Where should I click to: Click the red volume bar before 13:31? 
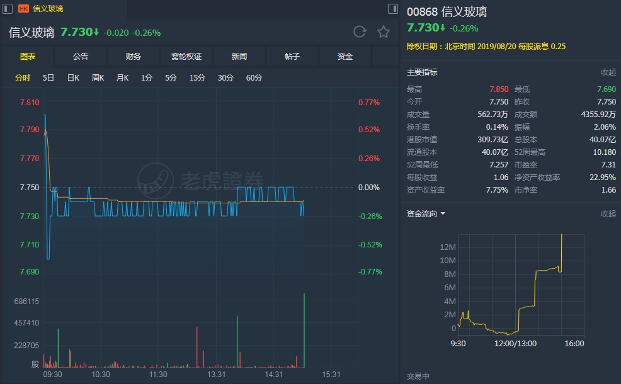click(x=197, y=347)
